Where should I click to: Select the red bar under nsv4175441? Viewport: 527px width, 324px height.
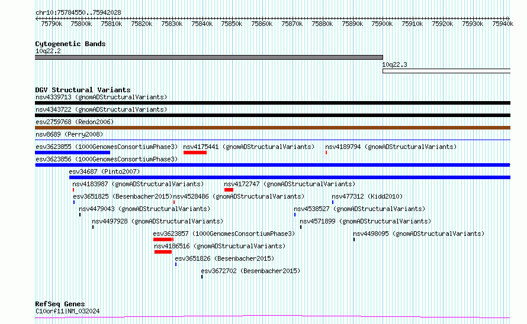(195, 153)
